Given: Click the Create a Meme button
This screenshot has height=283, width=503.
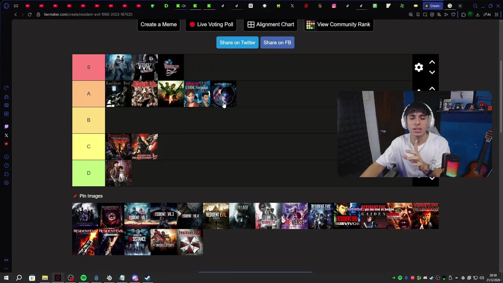Looking at the screenshot, I should pyautogui.click(x=159, y=24).
